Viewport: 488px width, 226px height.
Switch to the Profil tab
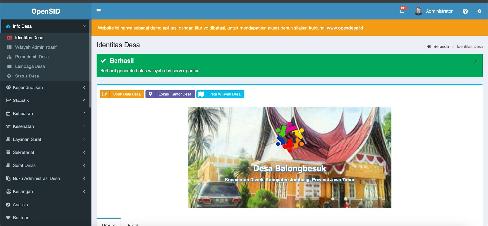point(133,224)
